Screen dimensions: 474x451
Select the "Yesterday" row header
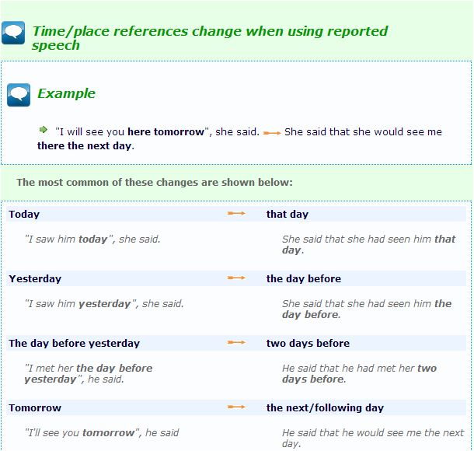click(35, 279)
